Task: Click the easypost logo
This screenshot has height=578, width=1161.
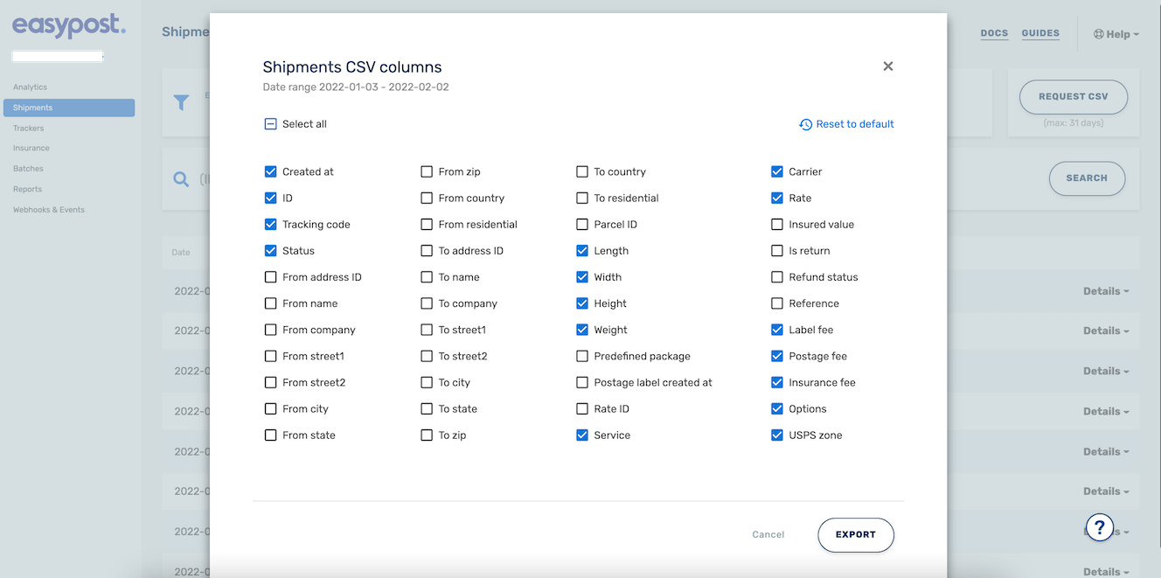Action: [68, 27]
